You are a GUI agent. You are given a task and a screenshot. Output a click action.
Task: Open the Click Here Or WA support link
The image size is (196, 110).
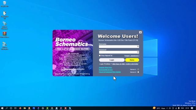click(125, 64)
